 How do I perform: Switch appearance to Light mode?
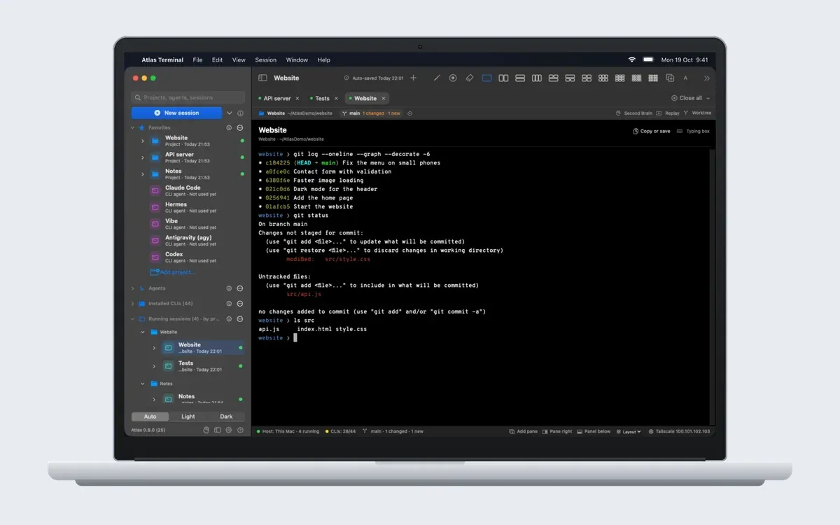coord(188,416)
